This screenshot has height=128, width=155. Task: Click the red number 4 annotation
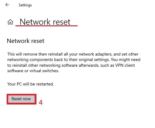[41, 102]
